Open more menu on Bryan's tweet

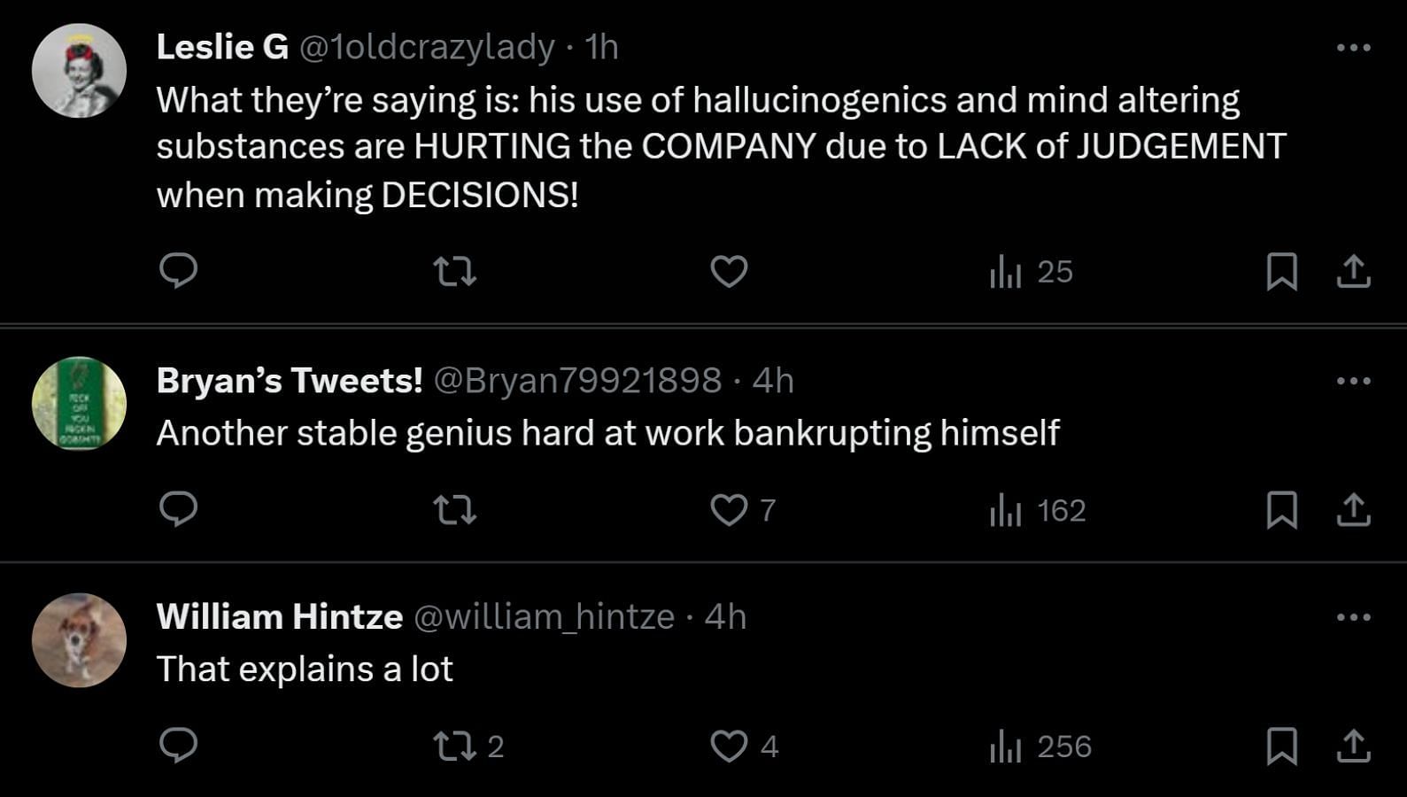tap(1353, 381)
